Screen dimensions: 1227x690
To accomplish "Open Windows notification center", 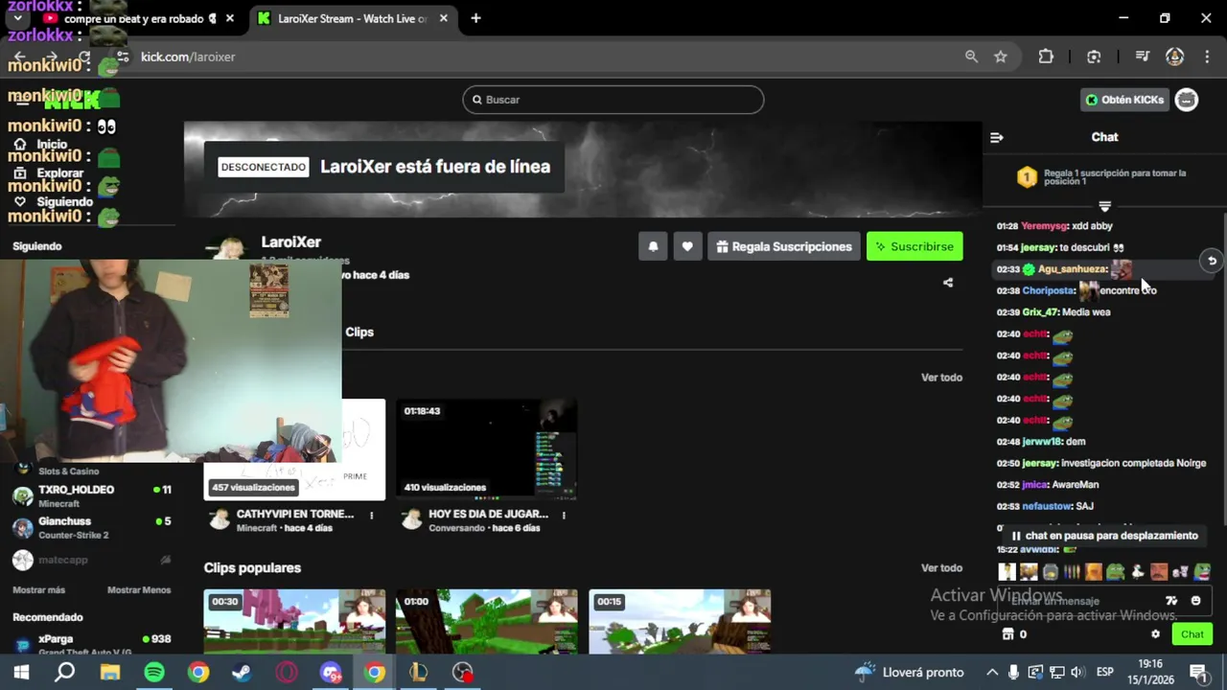I will click(x=1198, y=673).
